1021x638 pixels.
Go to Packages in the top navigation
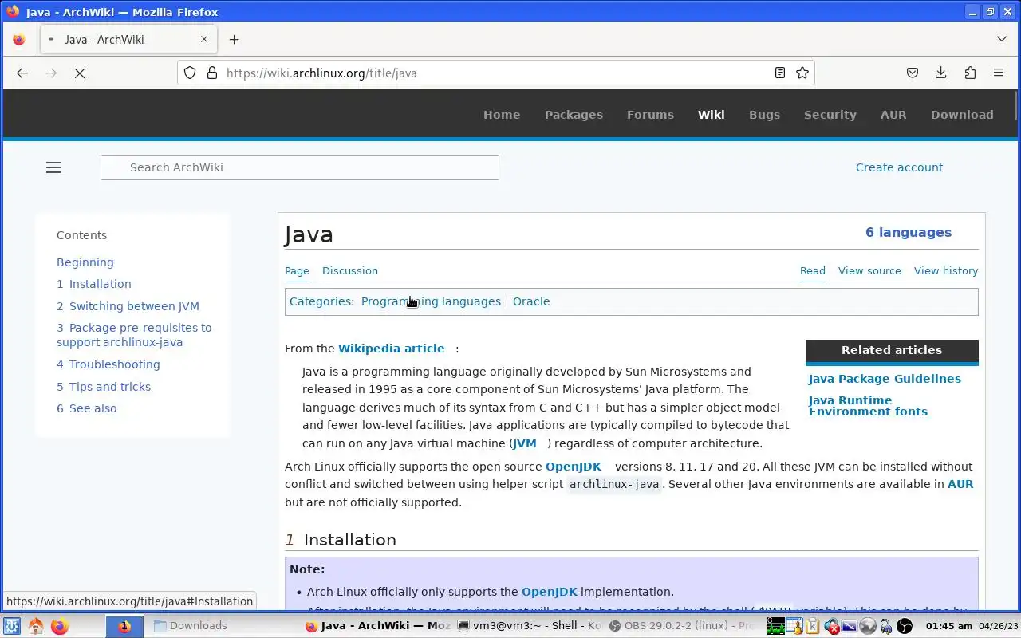point(574,115)
